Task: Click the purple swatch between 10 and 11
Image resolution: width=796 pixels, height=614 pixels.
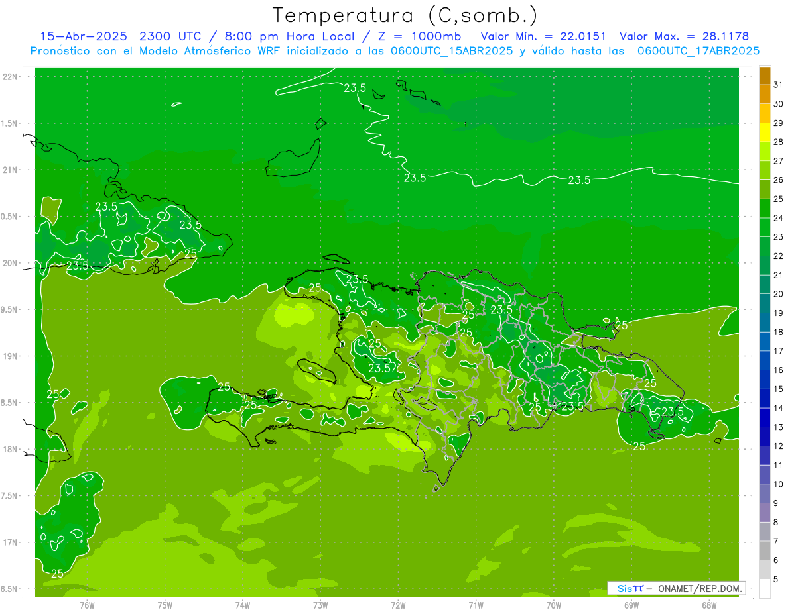Action: (765, 474)
